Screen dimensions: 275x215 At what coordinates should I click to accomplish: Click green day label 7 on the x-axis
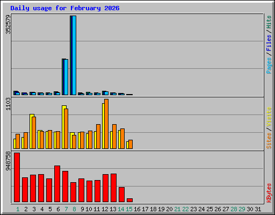(67, 209)
